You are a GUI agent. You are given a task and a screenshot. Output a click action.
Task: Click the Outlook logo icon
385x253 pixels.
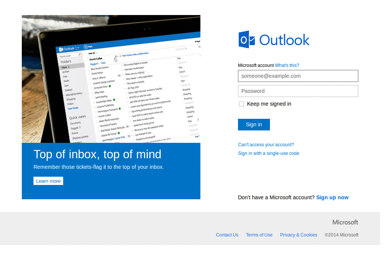tap(247, 39)
